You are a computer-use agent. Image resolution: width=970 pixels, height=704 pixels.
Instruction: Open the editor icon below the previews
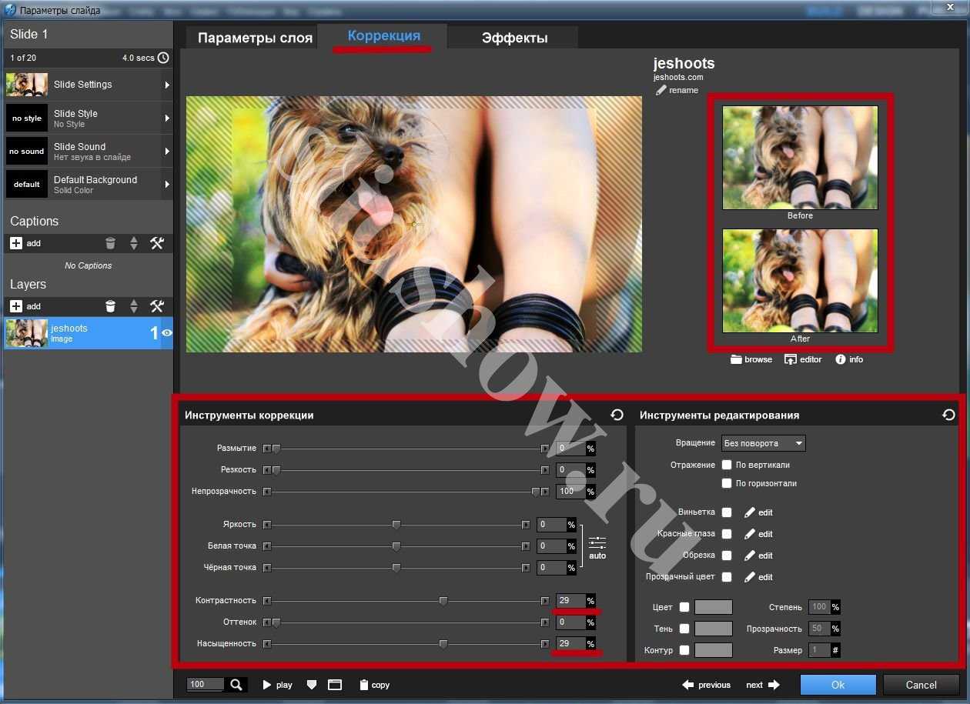click(x=791, y=359)
